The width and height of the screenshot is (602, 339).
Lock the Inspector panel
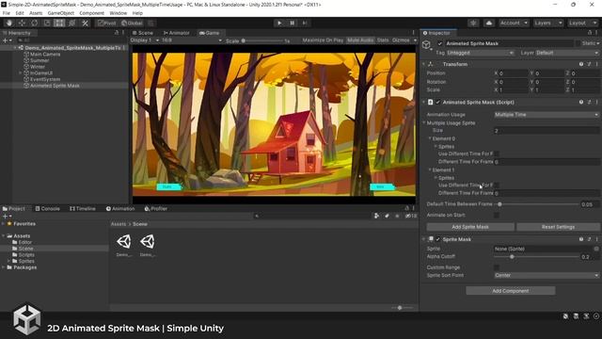tap(590, 33)
